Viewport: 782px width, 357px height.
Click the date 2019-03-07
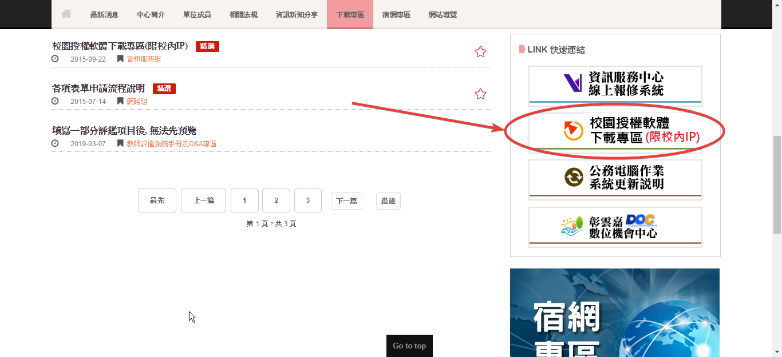(88, 144)
